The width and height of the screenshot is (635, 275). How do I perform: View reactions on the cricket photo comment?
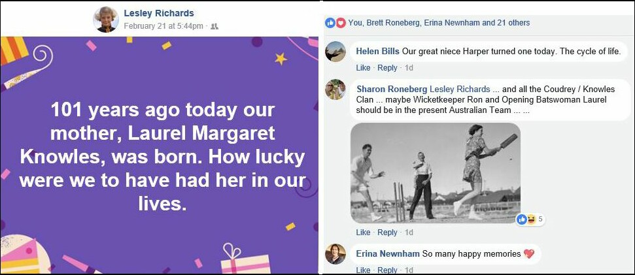531,219
